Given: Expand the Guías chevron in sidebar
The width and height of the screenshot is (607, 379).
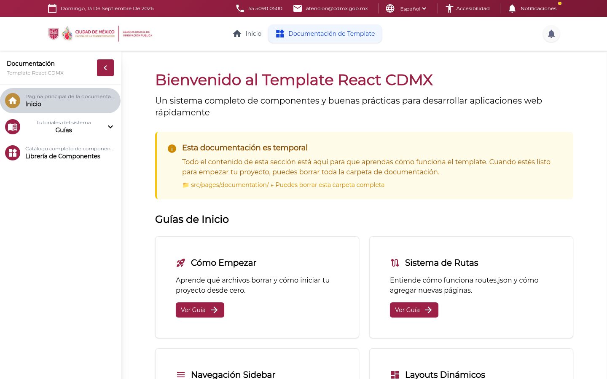Looking at the screenshot, I should pos(110,127).
